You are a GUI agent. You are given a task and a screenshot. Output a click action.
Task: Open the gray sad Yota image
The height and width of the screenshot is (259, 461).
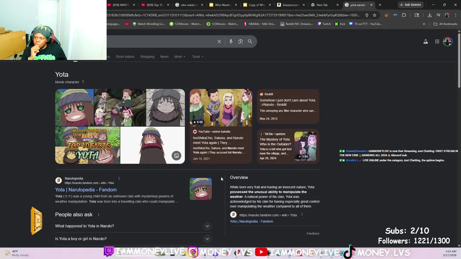(x=165, y=108)
